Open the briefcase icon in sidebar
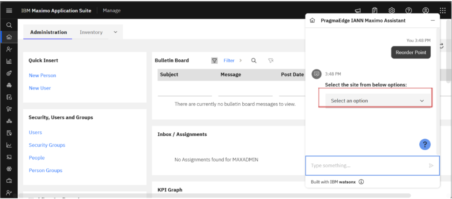 click(9, 181)
